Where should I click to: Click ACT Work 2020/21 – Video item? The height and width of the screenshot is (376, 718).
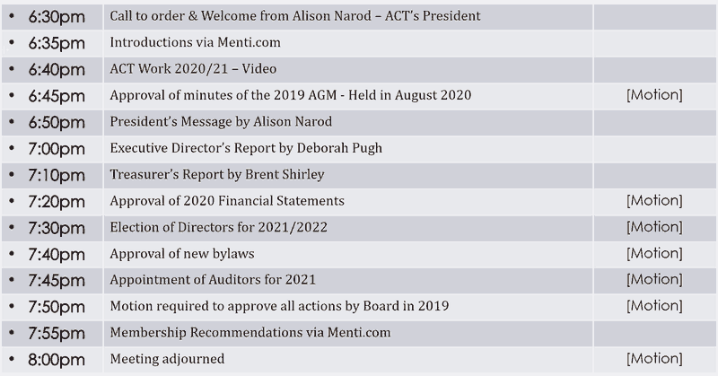pos(193,69)
